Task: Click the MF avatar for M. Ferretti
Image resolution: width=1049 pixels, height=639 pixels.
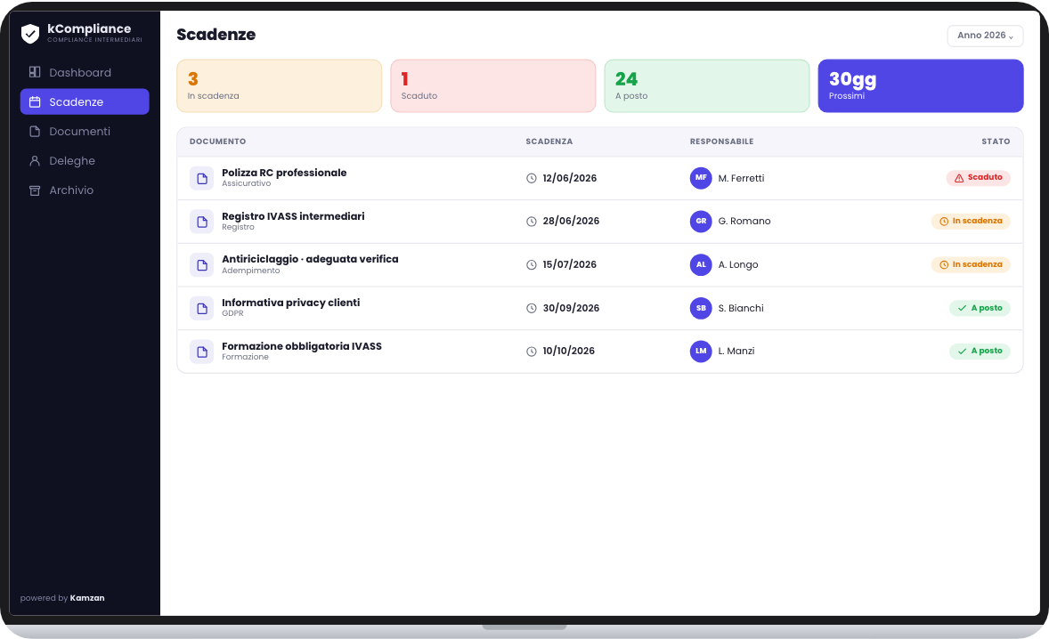Action: pos(701,178)
